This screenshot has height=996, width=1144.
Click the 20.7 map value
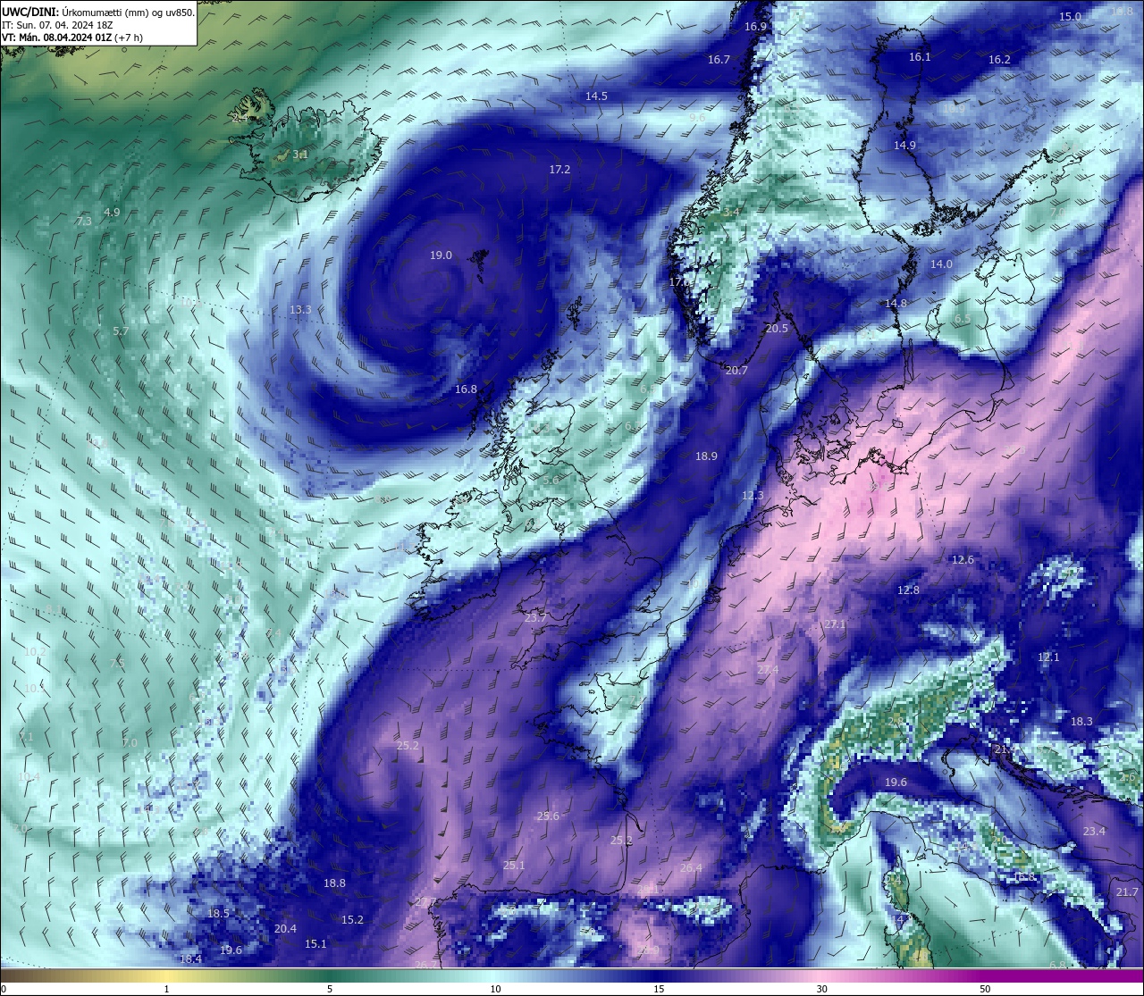coord(736,371)
